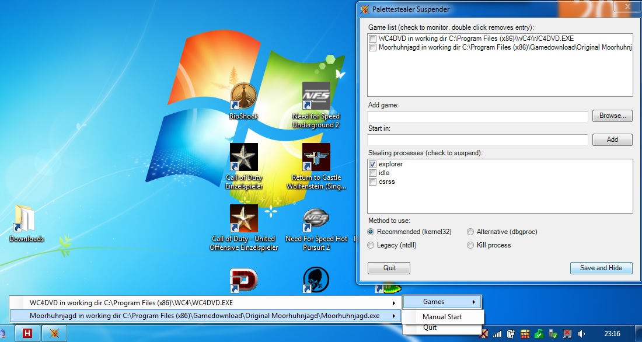
Task: Click the Palettestealer Suspender title bar icon
Action: point(365,9)
